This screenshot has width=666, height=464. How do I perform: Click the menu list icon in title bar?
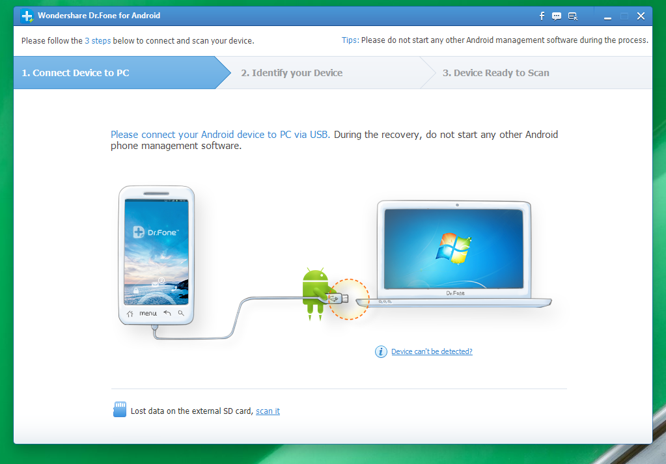pyautogui.click(x=573, y=16)
